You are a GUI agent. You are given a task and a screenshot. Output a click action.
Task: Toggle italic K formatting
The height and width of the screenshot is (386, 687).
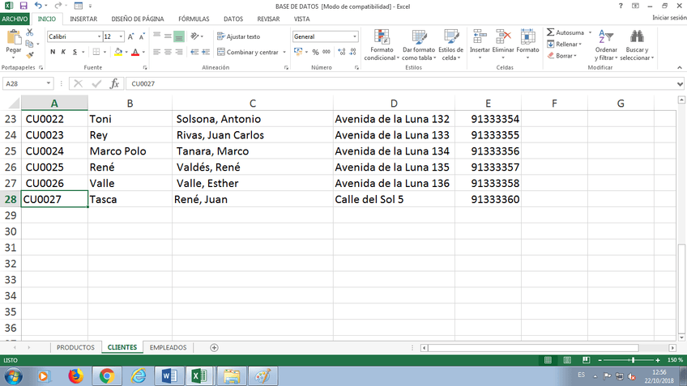pos(63,52)
